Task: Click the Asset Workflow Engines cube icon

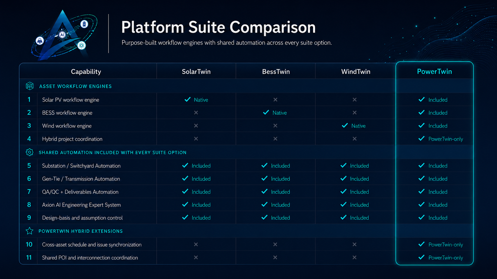Action: [30, 86]
